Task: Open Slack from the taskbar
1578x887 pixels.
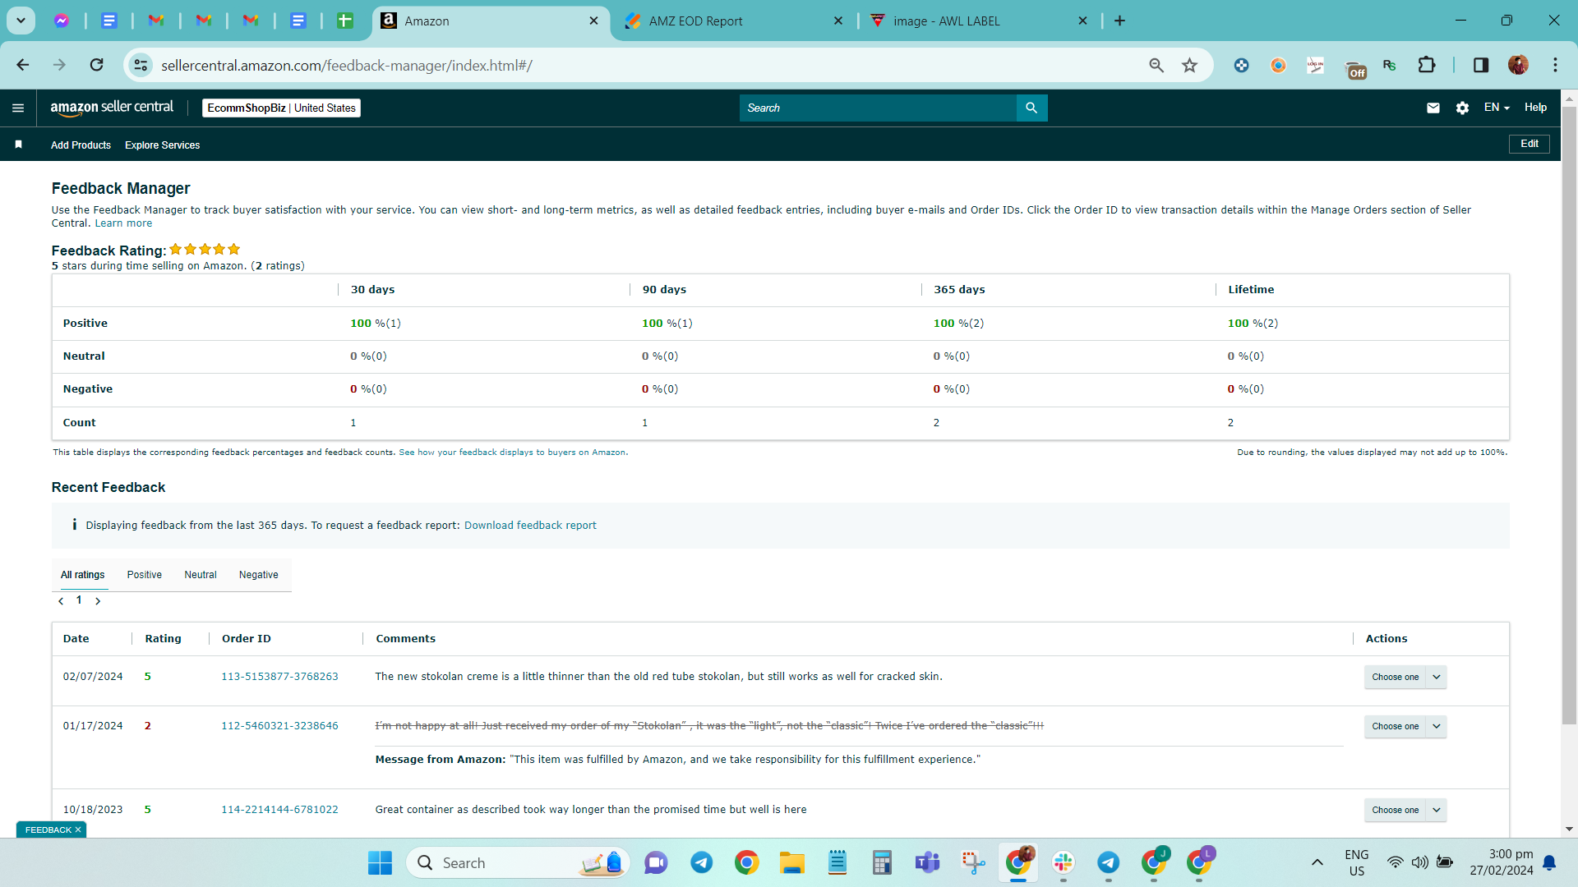Action: tap(1064, 862)
